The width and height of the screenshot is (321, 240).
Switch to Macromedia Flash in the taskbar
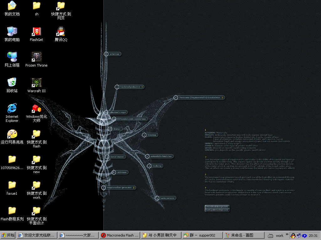120,235
